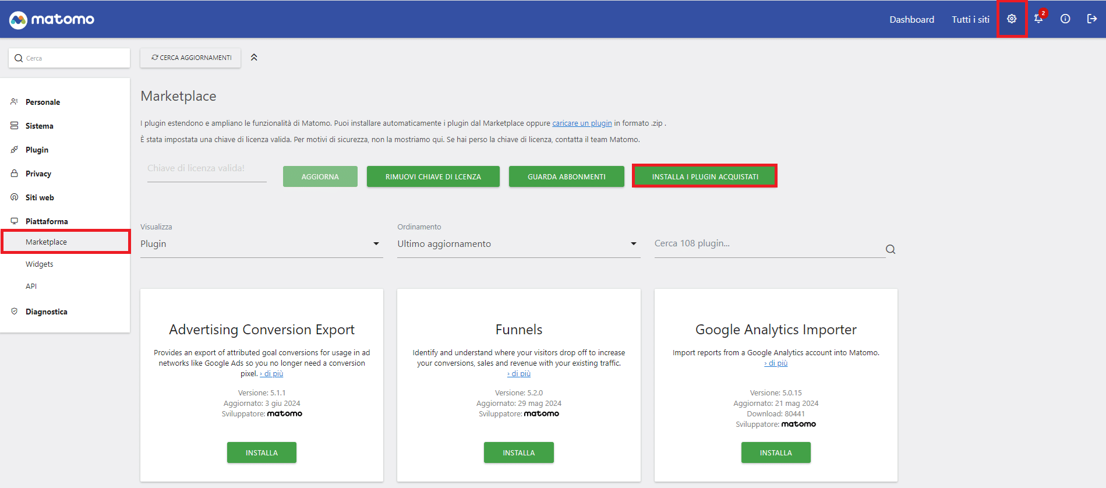Click the info help icon

pyautogui.click(x=1065, y=19)
